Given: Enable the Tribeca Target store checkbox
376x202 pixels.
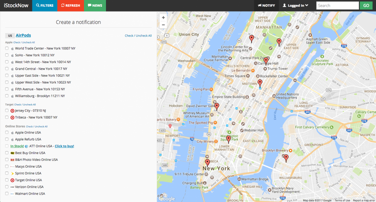Looking at the screenshot, I should click(7, 118).
